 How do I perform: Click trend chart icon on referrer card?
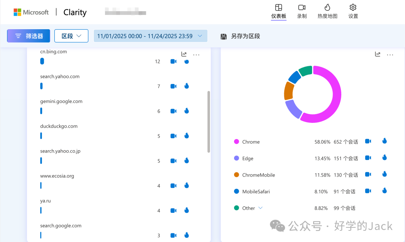184,54
